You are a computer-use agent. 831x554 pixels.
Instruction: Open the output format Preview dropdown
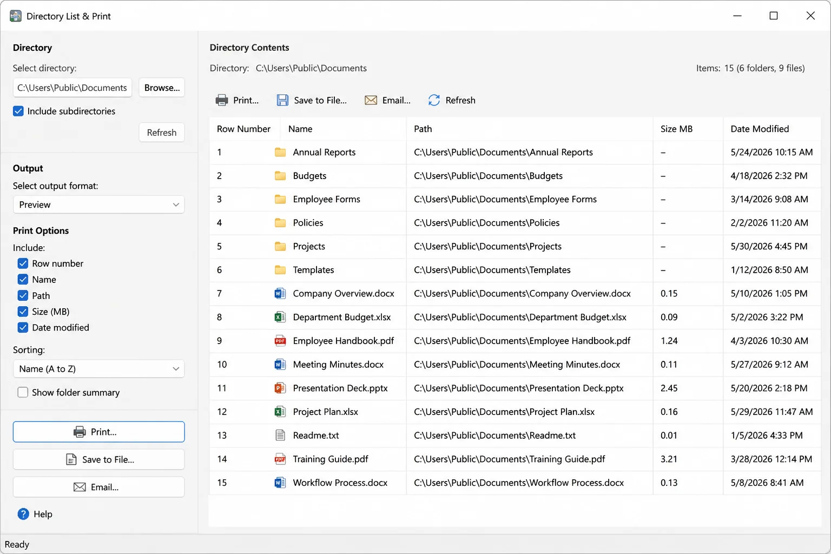tap(98, 205)
